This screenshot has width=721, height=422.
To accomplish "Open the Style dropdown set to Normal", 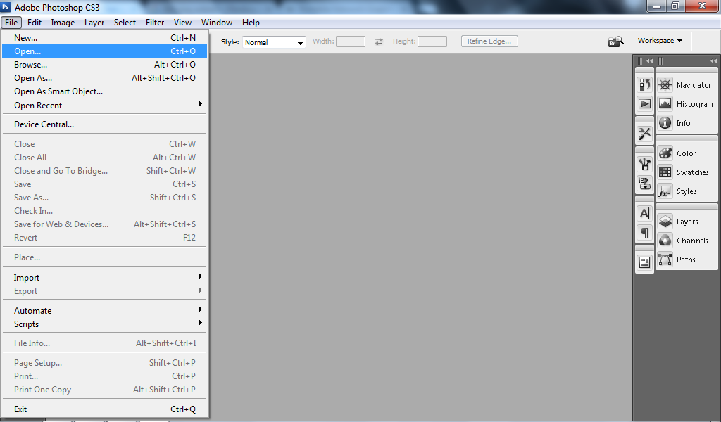I will (274, 42).
